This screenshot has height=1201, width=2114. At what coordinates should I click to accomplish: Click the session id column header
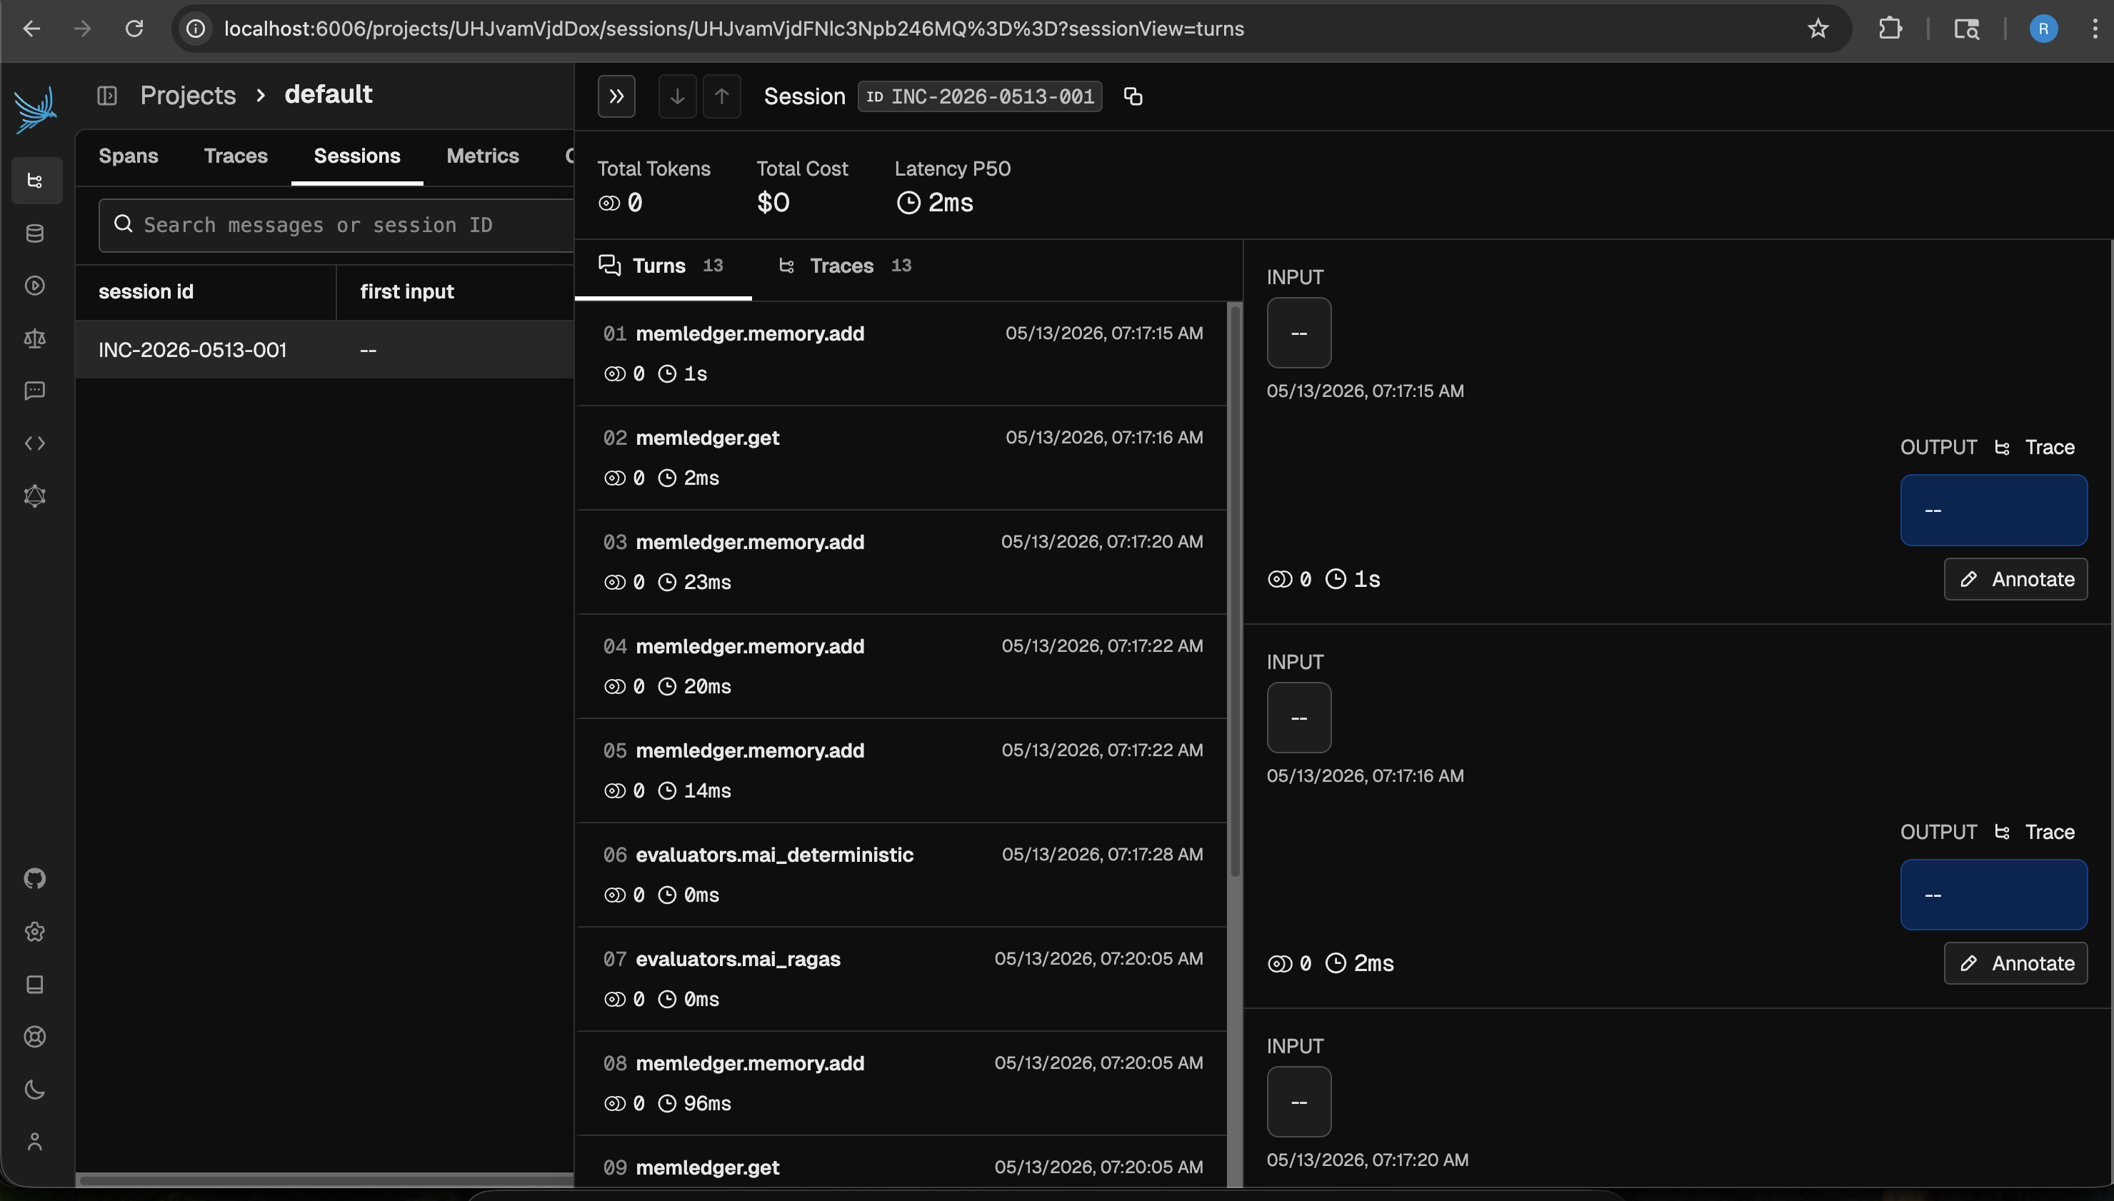[x=146, y=291]
